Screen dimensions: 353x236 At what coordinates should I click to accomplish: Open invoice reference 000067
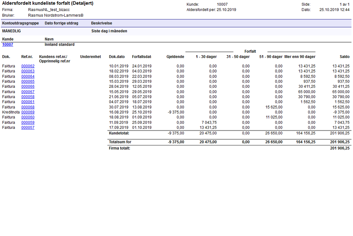[28, 92]
